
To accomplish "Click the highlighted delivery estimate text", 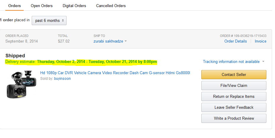I will pos(81,62).
